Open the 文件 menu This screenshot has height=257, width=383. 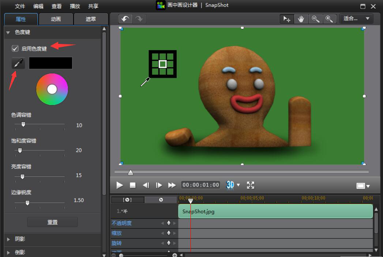tap(20, 6)
